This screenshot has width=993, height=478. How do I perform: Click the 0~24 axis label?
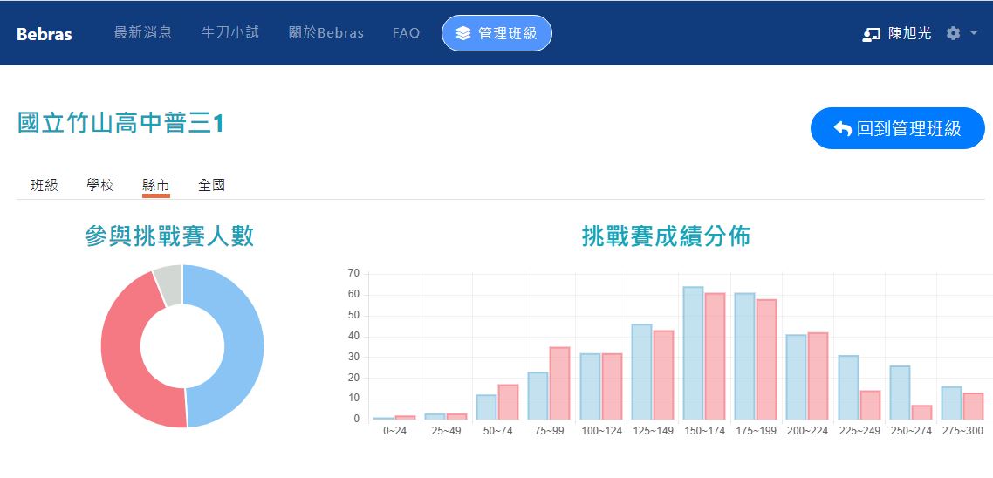(394, 431)
